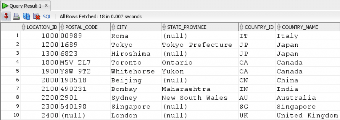Select the Query Result 1 tab

[25, 6]
